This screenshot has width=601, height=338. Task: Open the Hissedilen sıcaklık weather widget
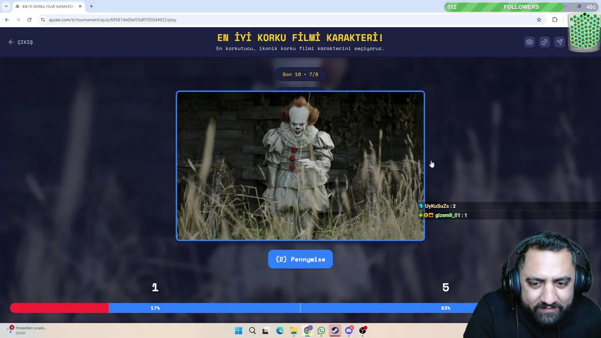27,330
